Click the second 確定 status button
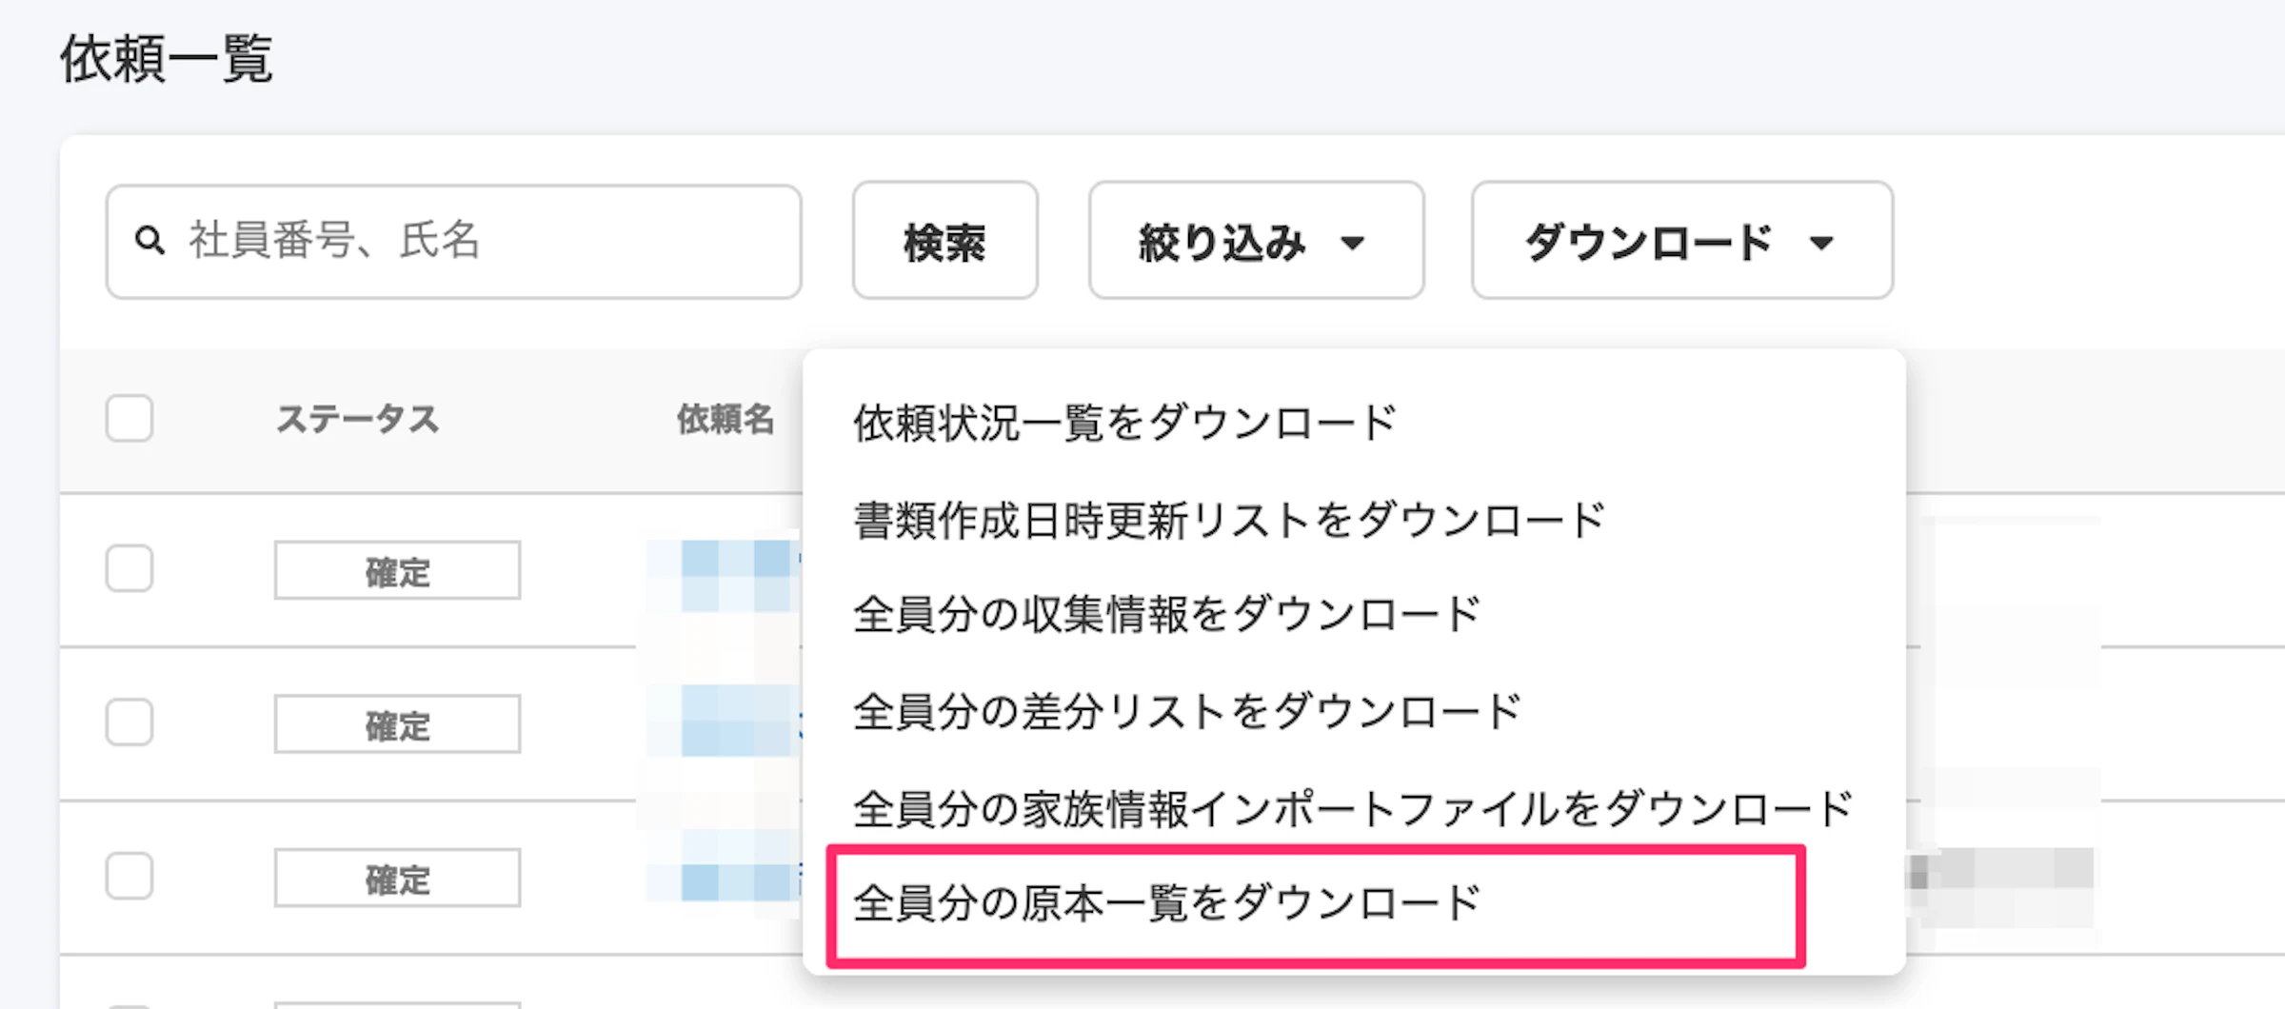The width and height of the screenshot is (2285, 1009). 397,724
